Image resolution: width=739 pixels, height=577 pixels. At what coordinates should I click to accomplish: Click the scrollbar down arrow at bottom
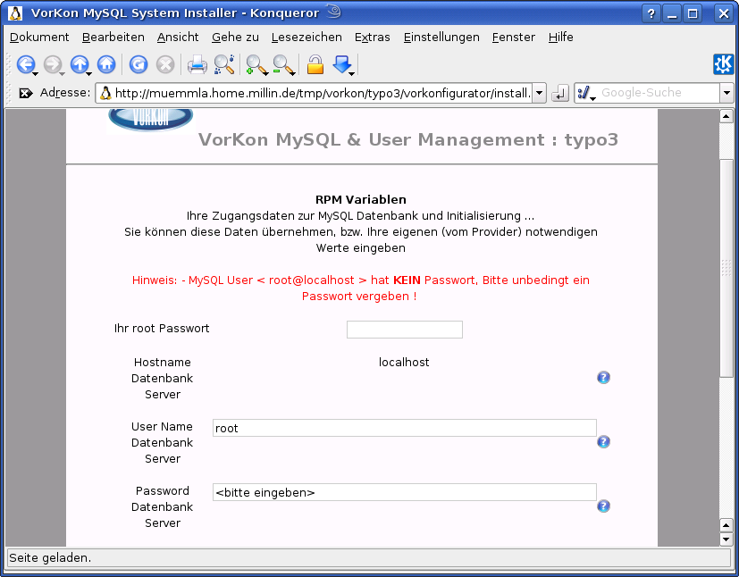[726, 539]
